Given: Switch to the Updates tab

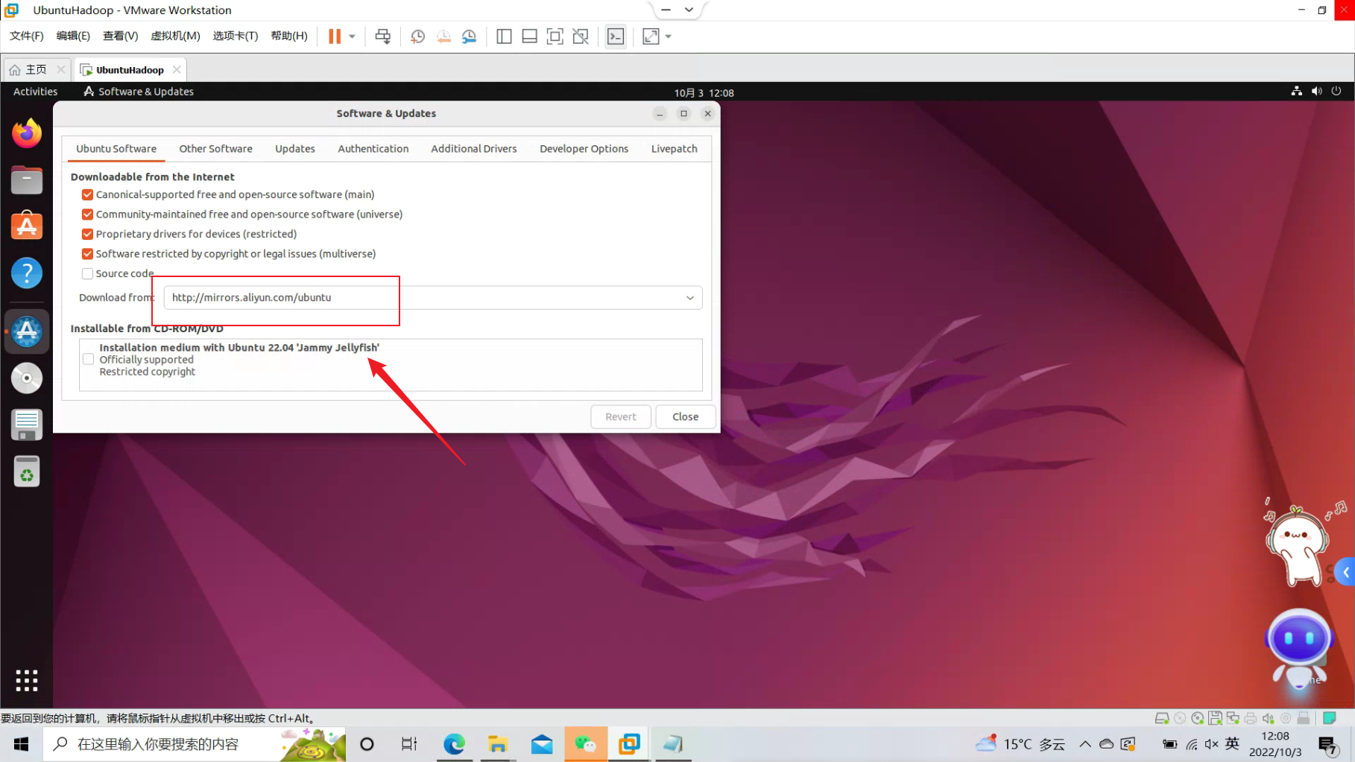Looking at the screenshot, I should point(295,149).
